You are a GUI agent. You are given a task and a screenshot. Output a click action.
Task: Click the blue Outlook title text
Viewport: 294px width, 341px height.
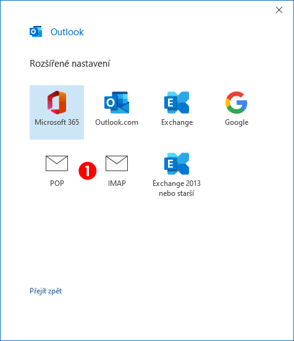(67, 32)
